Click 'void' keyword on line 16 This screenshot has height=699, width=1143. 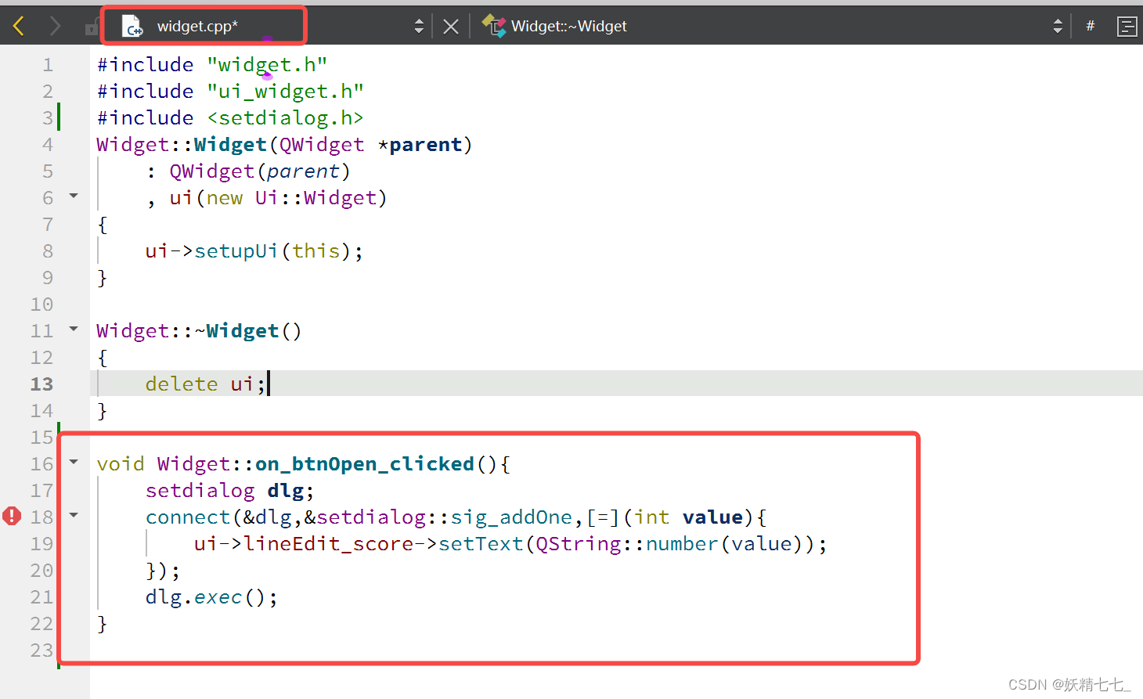[121, 464]
